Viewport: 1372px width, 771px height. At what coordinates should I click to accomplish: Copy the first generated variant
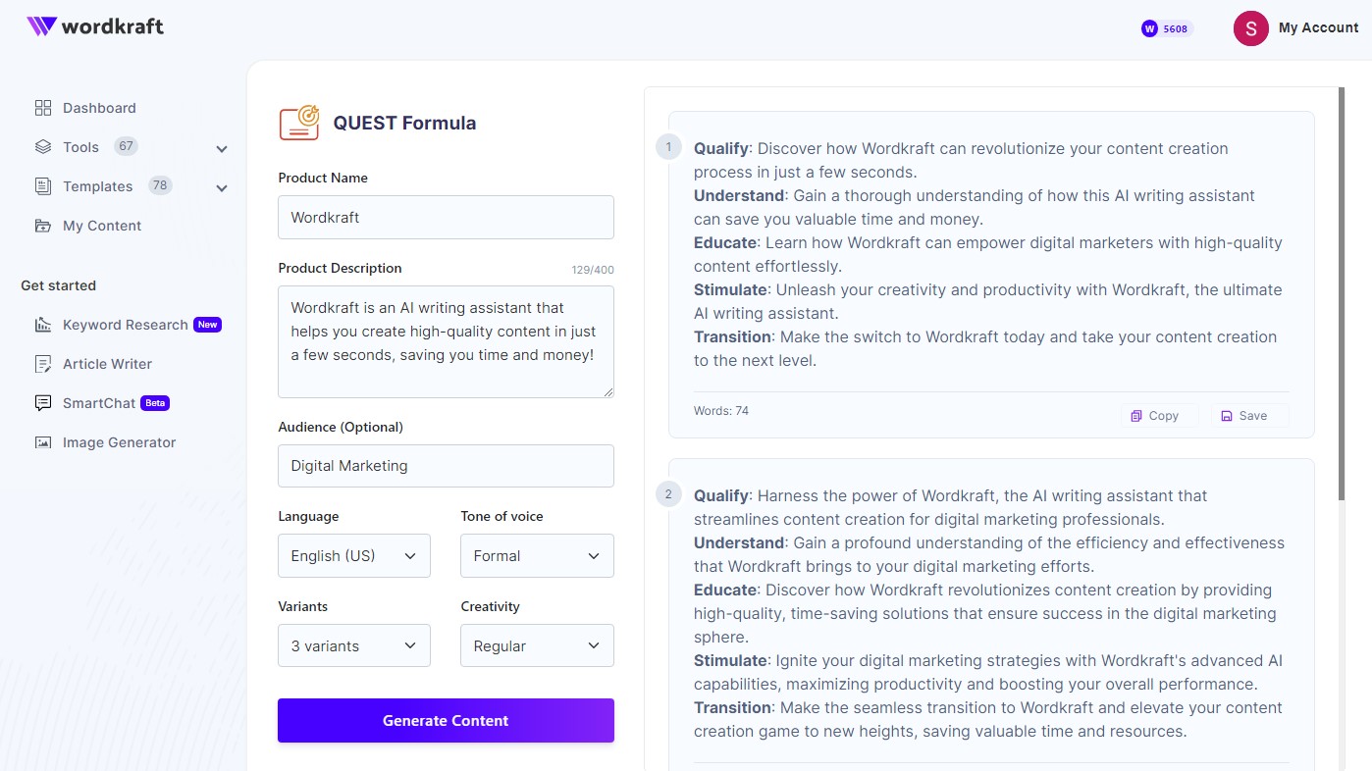click(x=1158, y=415)
